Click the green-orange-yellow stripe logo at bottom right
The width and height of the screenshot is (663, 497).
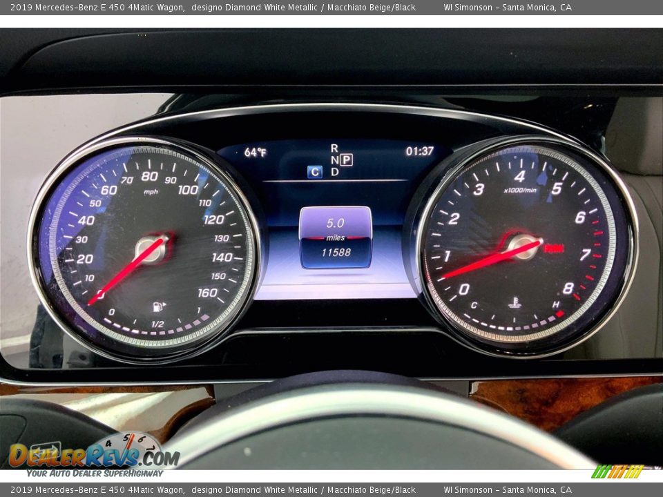point(617,471)
